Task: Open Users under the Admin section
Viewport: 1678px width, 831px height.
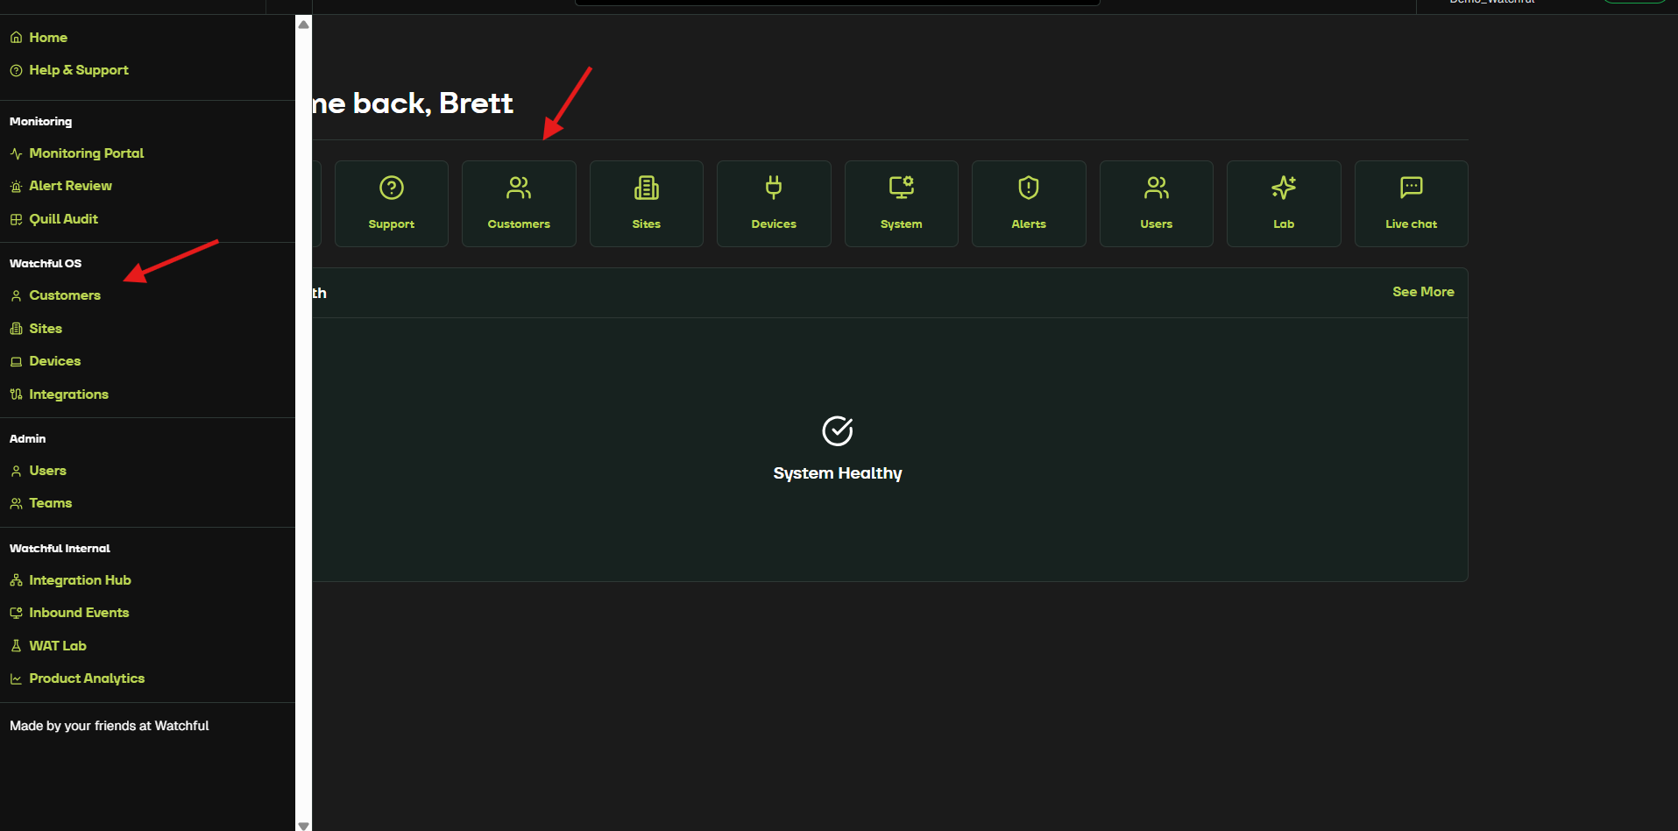Action: [x=48, y=471]
